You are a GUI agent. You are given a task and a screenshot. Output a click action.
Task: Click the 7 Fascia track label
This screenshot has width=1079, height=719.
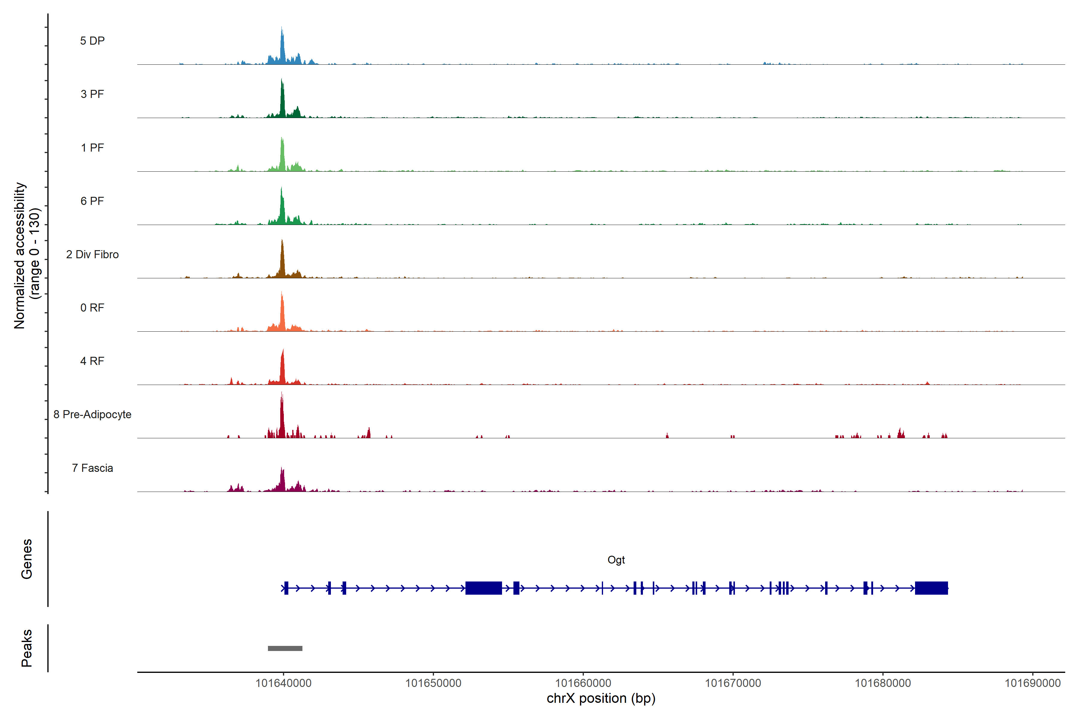92,468
